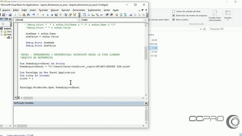
Task: Click the Copy icon in VBA toolbar
Action: (20, 15)
